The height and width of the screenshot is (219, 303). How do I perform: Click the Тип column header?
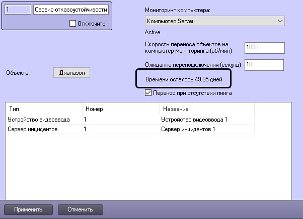(x=43, y=109)
